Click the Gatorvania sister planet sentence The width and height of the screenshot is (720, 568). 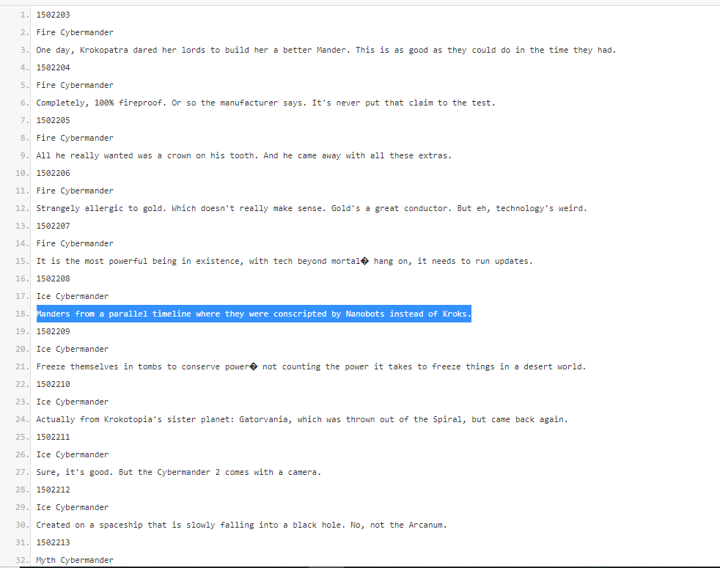click(302, 420)
